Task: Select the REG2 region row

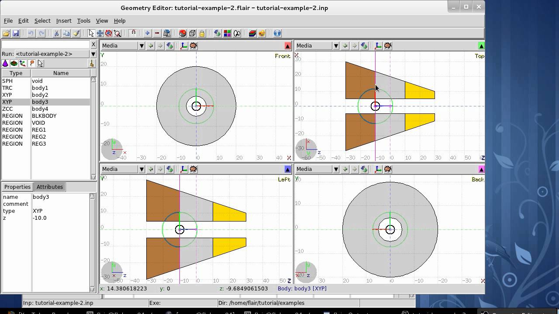Action: pyautogui.click(x=45, y=137)
